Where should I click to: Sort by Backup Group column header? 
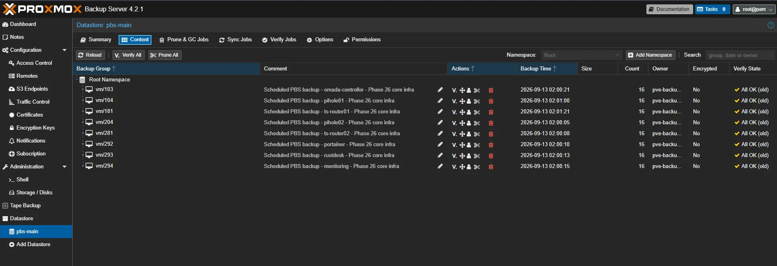[166, 69]
